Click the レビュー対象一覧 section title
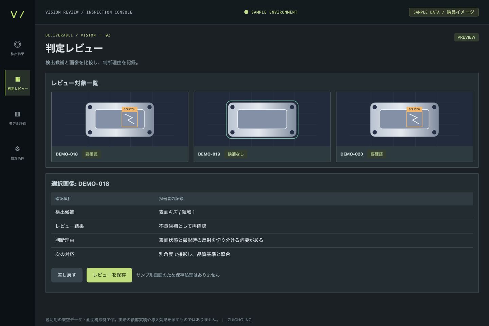 (x=75, y=83)
